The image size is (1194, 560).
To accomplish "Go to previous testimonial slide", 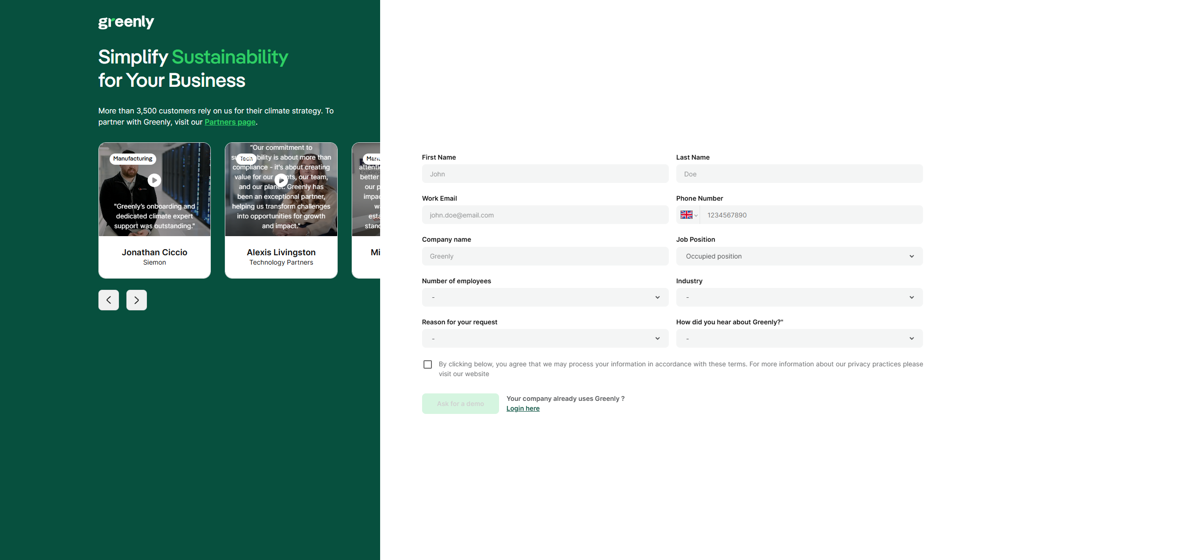I will pyautogui.click(x=109, y=300).
